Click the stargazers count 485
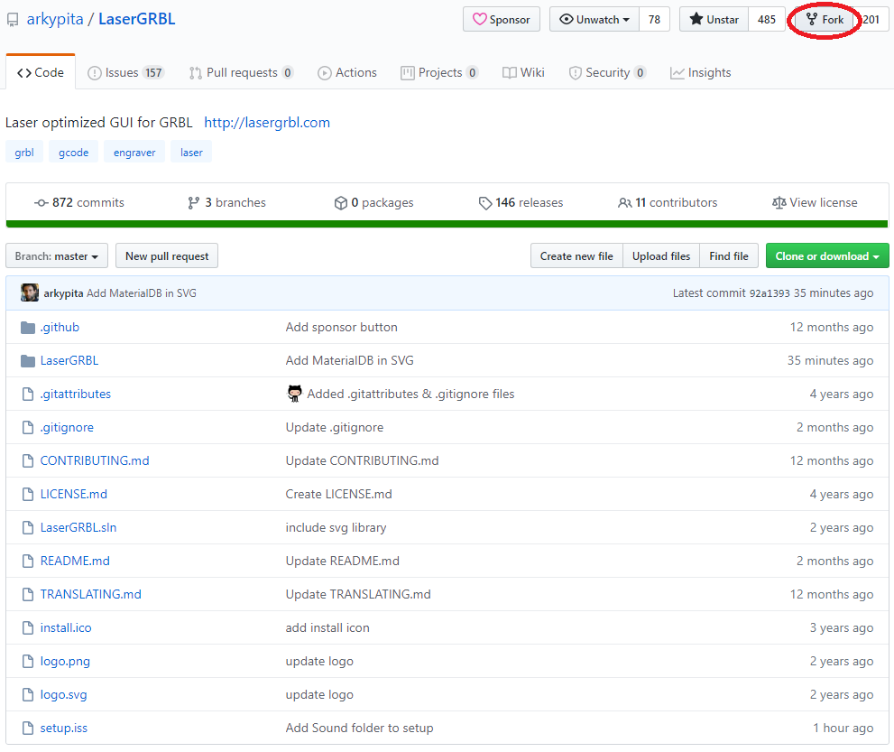This screenshot has height=752, width=894. pos(766,19)
